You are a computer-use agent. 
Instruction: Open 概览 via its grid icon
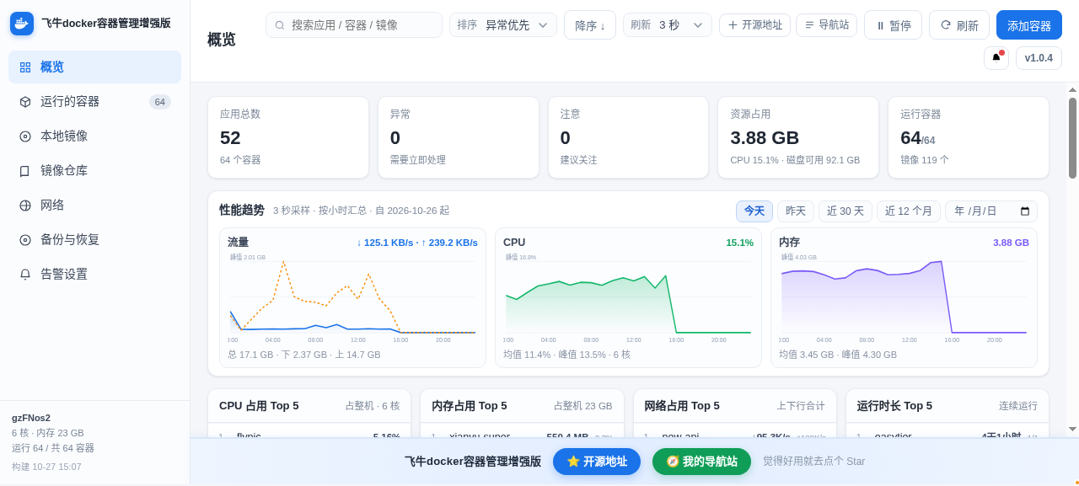coord(25,67)
